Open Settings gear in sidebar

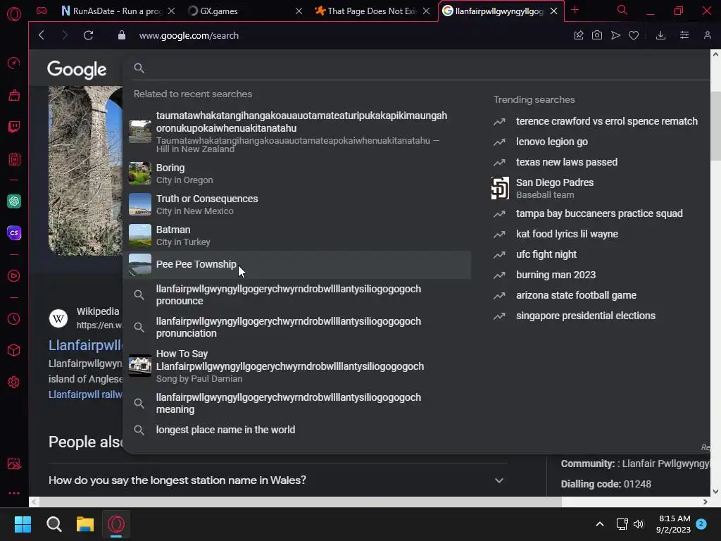[x=14, y=383]
